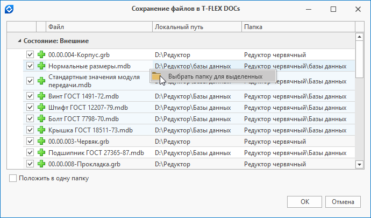
Task: Uncheck the Крышка ГОСТ 18511-73.mdb file
Action: (30, 130)
